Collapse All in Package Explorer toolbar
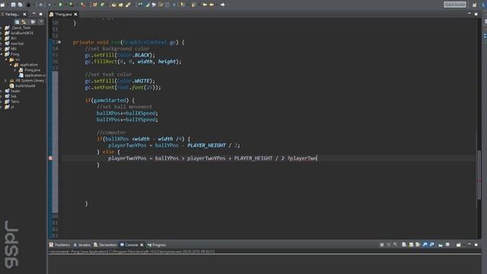This screenshot has width=487, height=274. 17,22
